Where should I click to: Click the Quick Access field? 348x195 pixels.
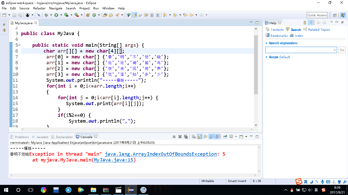[x=317, y=15]
